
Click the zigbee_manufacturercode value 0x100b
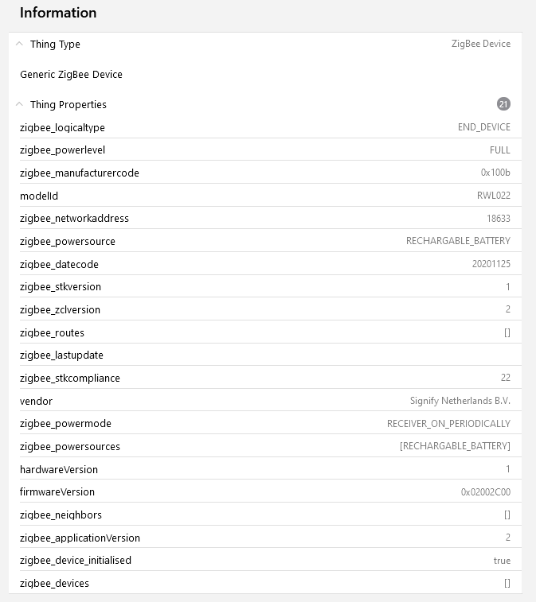[495, 173]
